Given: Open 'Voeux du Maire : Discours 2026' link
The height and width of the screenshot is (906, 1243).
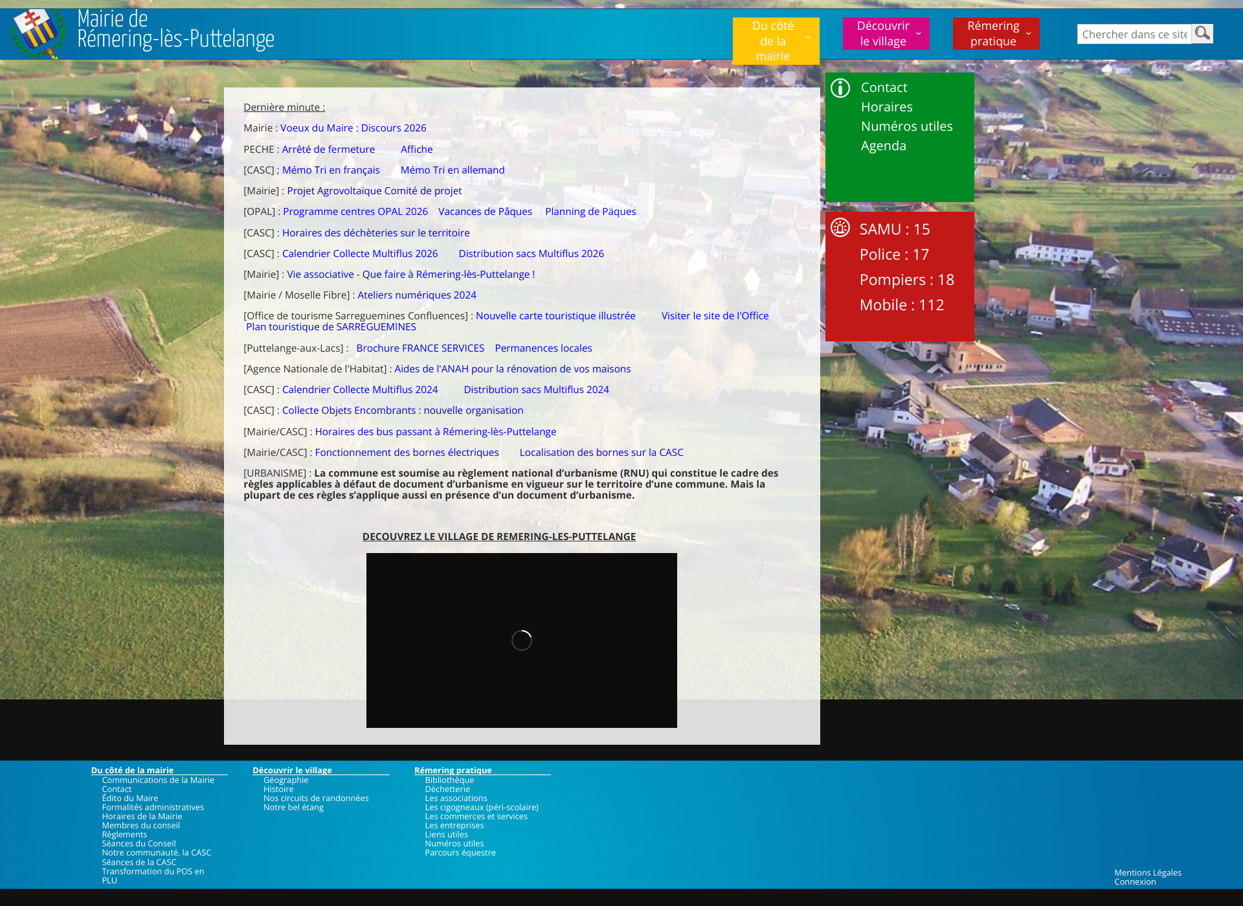Looking at the screenshot, I should (353, 128).
